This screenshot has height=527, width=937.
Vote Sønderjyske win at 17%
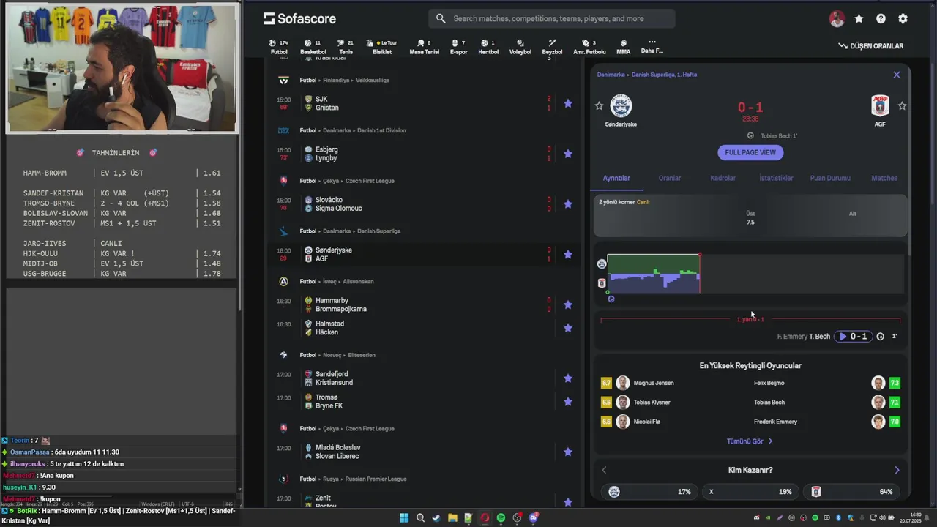point(649,492)
